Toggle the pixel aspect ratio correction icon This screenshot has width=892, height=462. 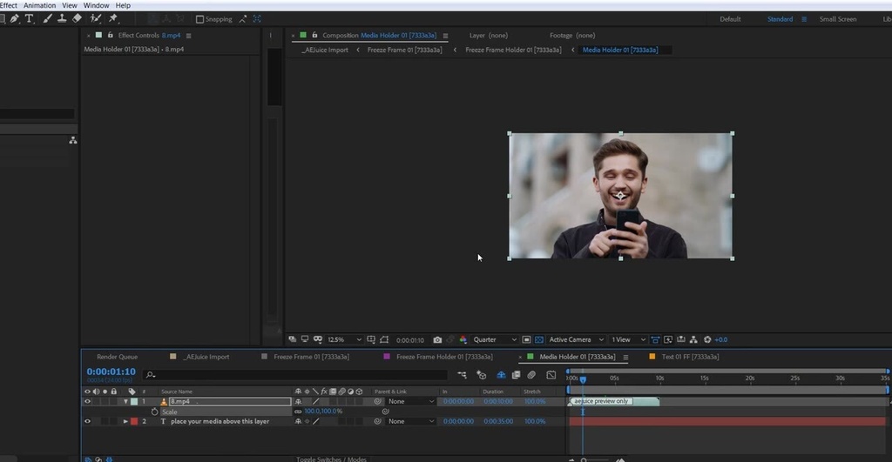click(655, 340)
